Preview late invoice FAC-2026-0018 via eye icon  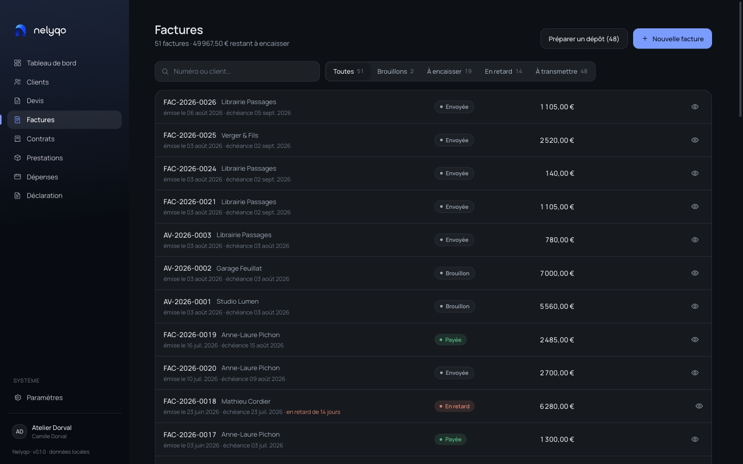pyautogui.click(x=699, y=406)
